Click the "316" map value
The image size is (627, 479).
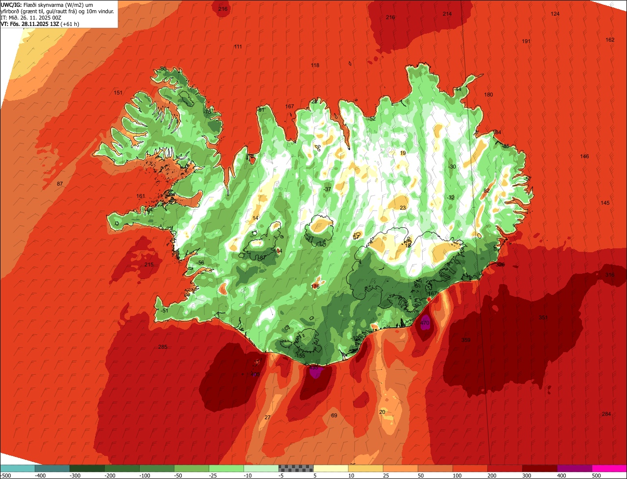pos(609,275)
